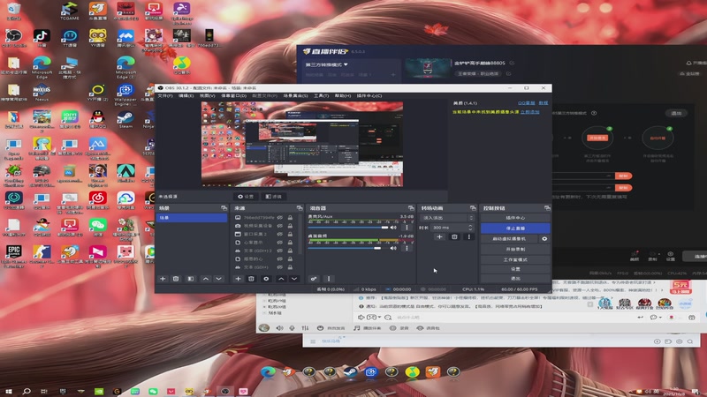707x397 pixels.
Task: Open the 淡入淡出 transition dropdown
Action: point(447,218)
